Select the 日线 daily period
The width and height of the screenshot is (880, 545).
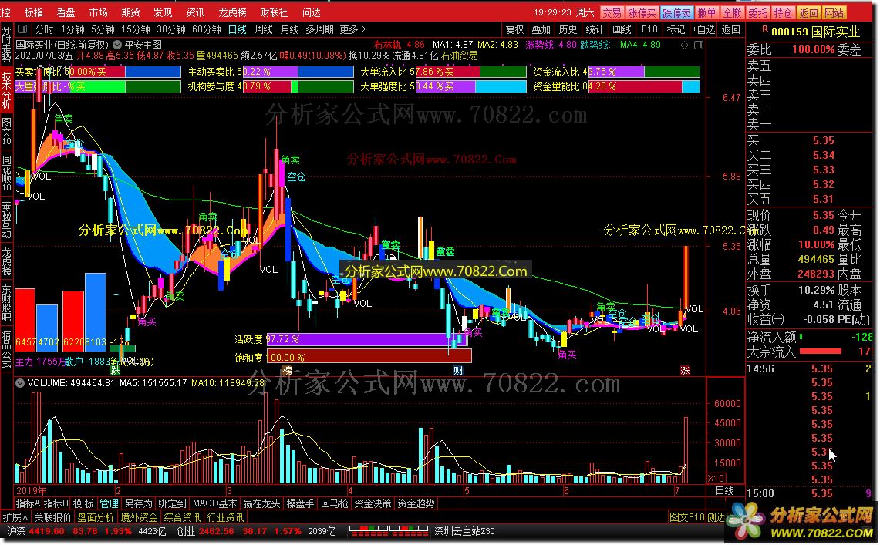(237, 29)
